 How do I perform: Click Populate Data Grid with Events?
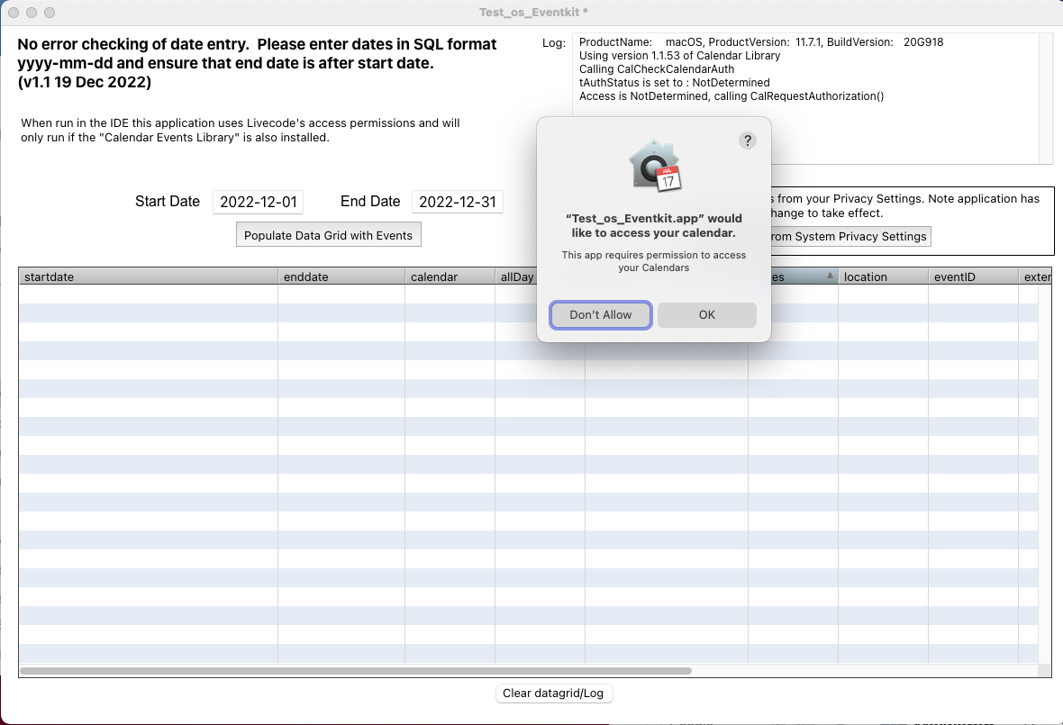pos(328,235)
